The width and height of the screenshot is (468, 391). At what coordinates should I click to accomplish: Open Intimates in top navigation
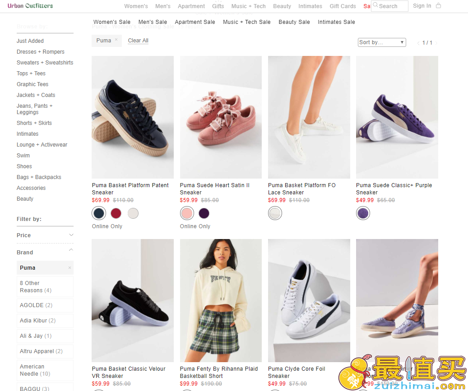[310, 6]
